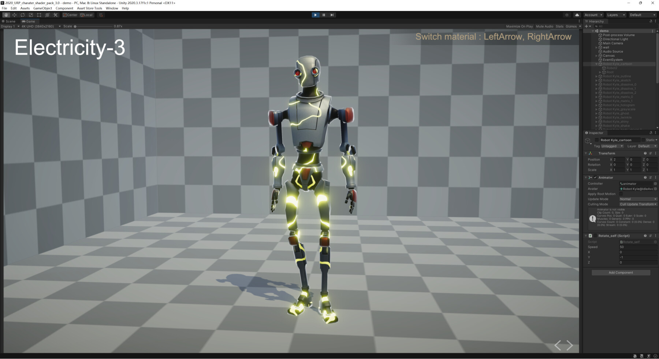Open Rotate_self script more options
The height and width of the screenshot is (359, 659).
[x=655, y=236]
